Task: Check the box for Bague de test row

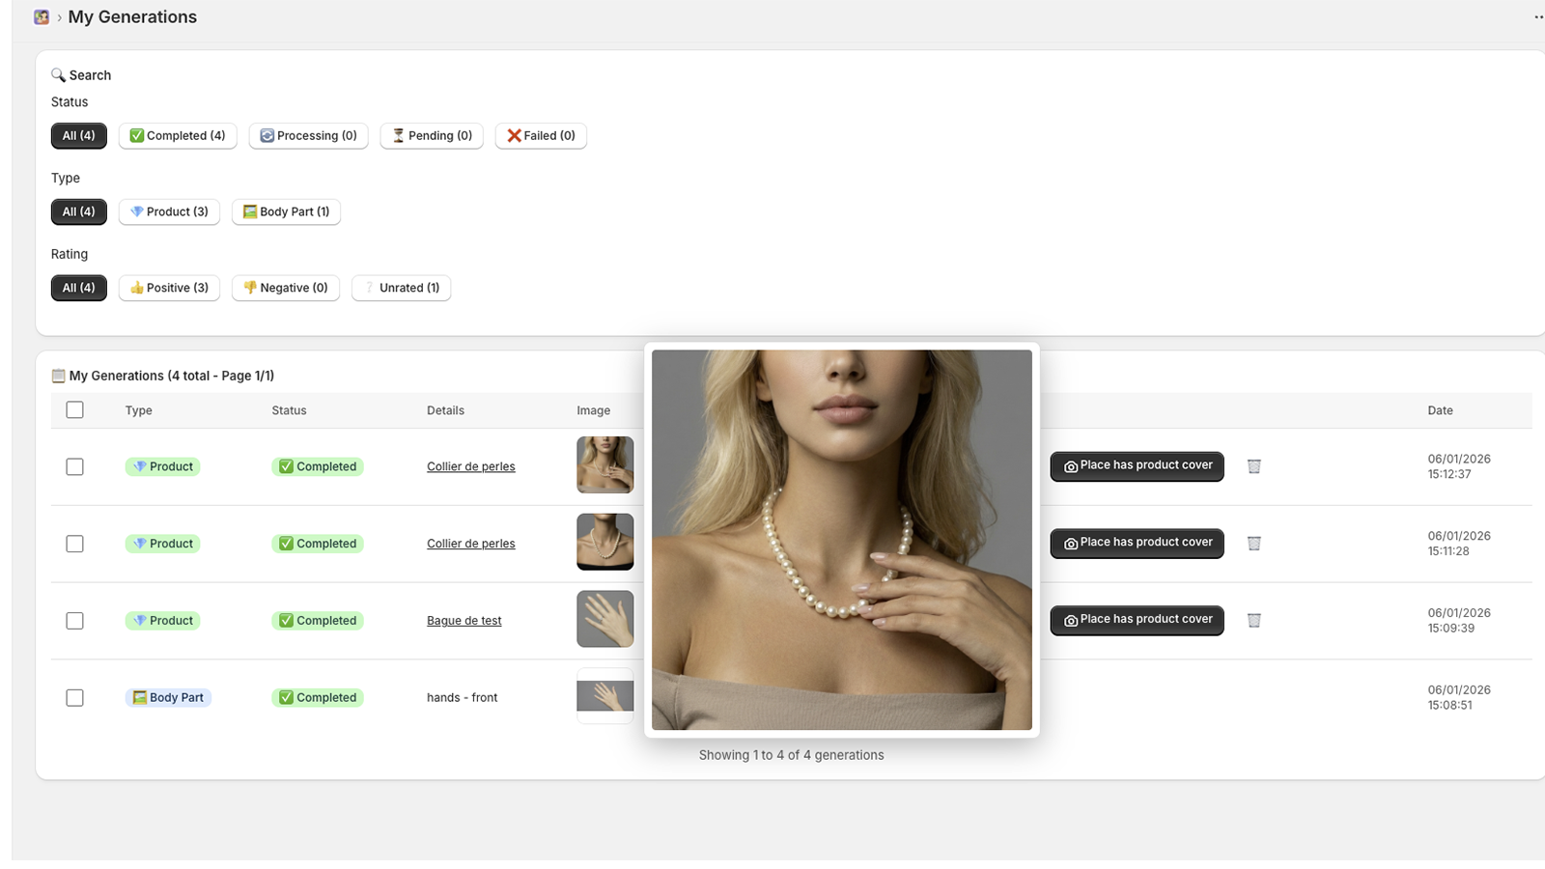Action: click(x=74, y=621)
